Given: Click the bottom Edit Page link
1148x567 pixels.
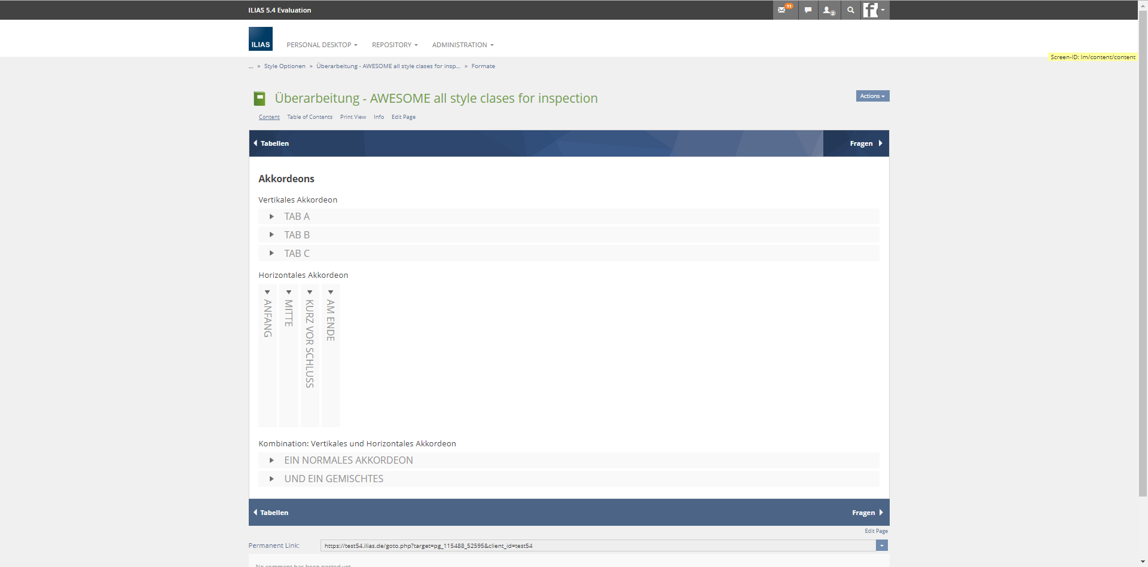Looking at the screenshot, I should [x=876, y=531].
